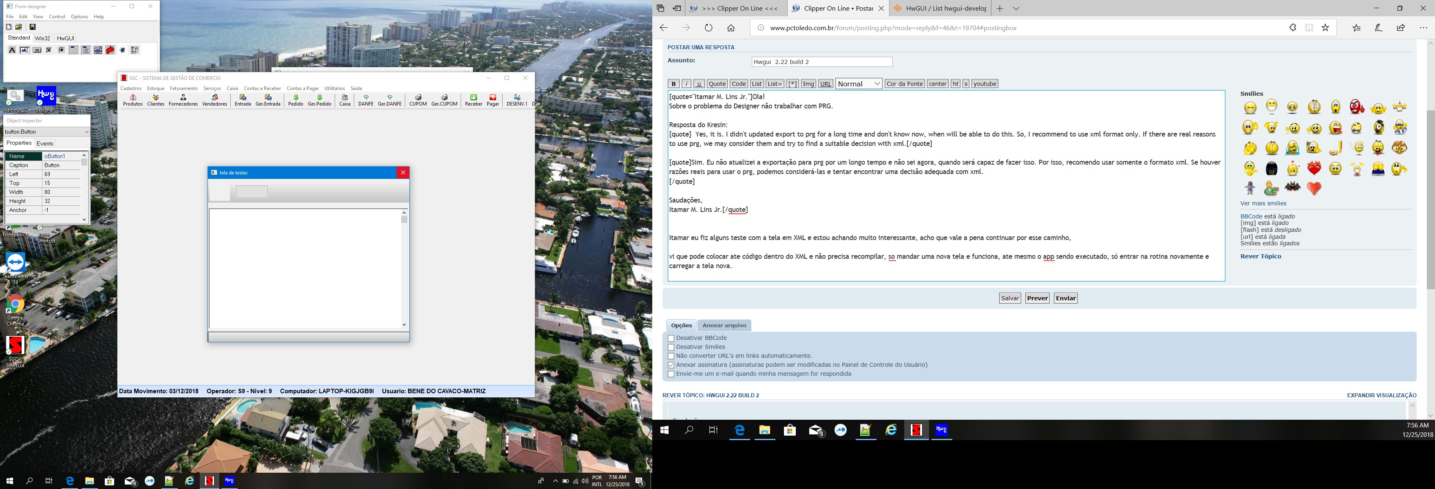Screen dimensions: 1435x489
Task: Click the Assunto subject input field
Action: click(822, 62)
